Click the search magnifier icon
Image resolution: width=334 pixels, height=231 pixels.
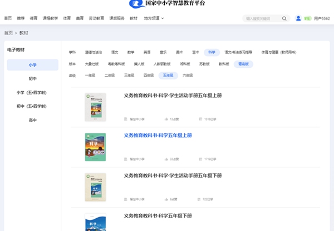(x=284, y=18)
